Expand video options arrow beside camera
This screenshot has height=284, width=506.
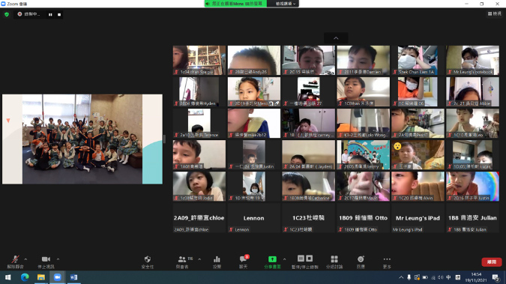click(58, 259)
